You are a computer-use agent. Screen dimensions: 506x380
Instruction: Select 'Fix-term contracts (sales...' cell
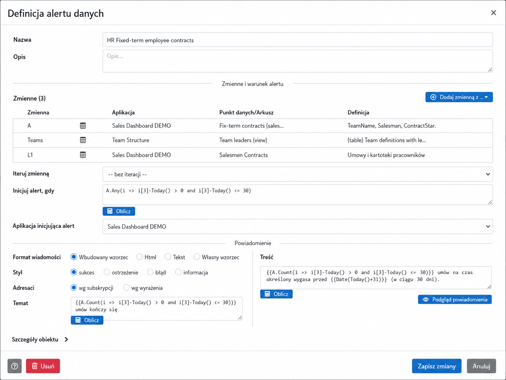[251, 126]
